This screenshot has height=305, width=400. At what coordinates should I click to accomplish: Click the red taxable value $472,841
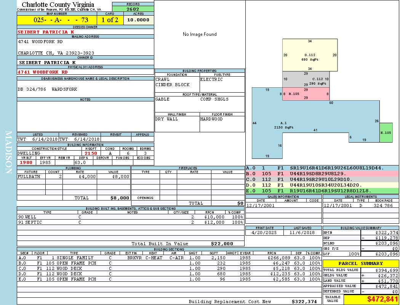pyautogui.click(x=371, y=299)
